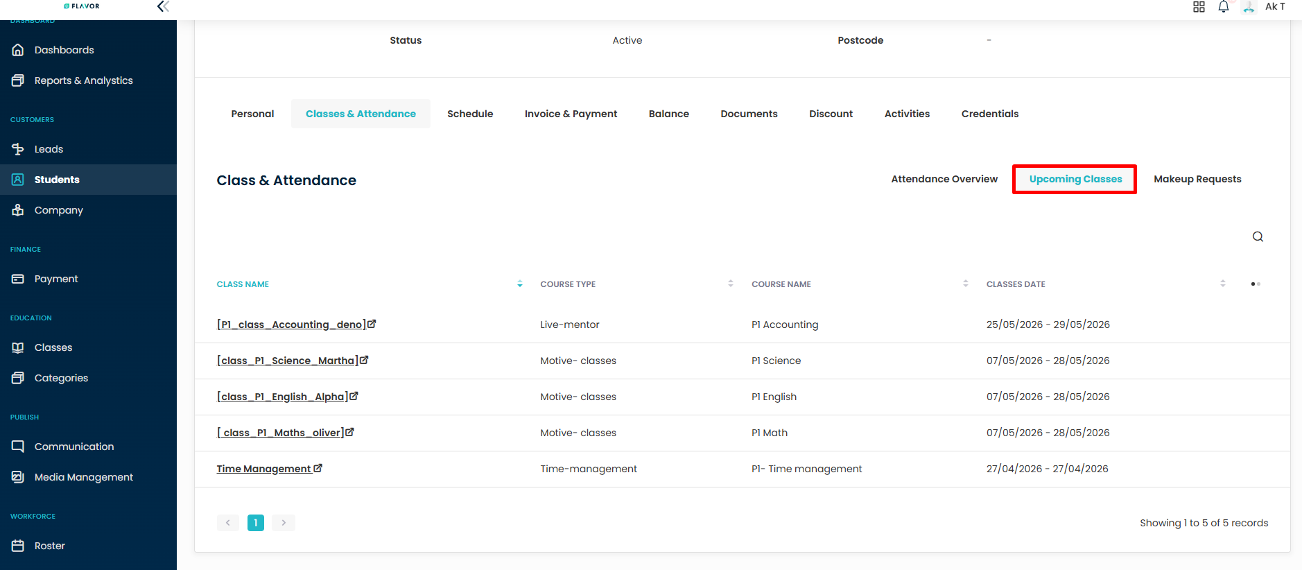Open the [class_P1_Science_Martha] class link
Screen dimensions: 1302x570
pyautogui.click(x=288, y=361)
